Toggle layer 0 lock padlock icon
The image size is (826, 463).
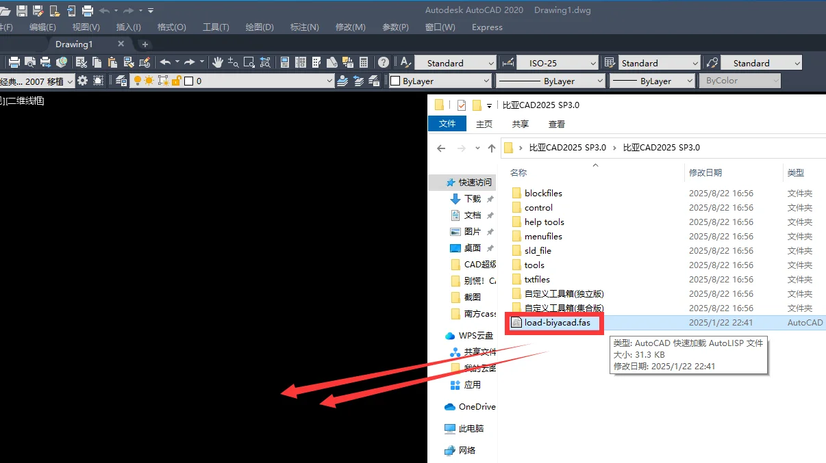[176, 81]
